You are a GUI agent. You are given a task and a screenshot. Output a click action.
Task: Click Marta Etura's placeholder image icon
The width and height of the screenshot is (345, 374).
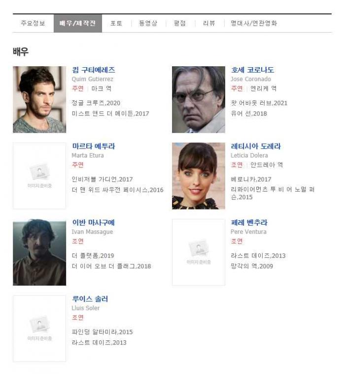point(39,172)
